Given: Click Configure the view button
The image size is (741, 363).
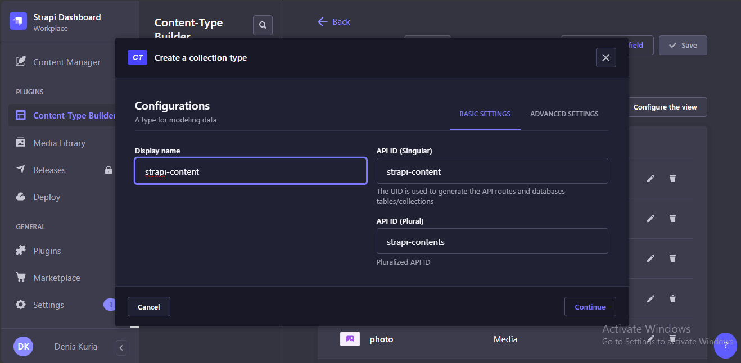Looking at the screenshot, I should (x=665, y=107).
